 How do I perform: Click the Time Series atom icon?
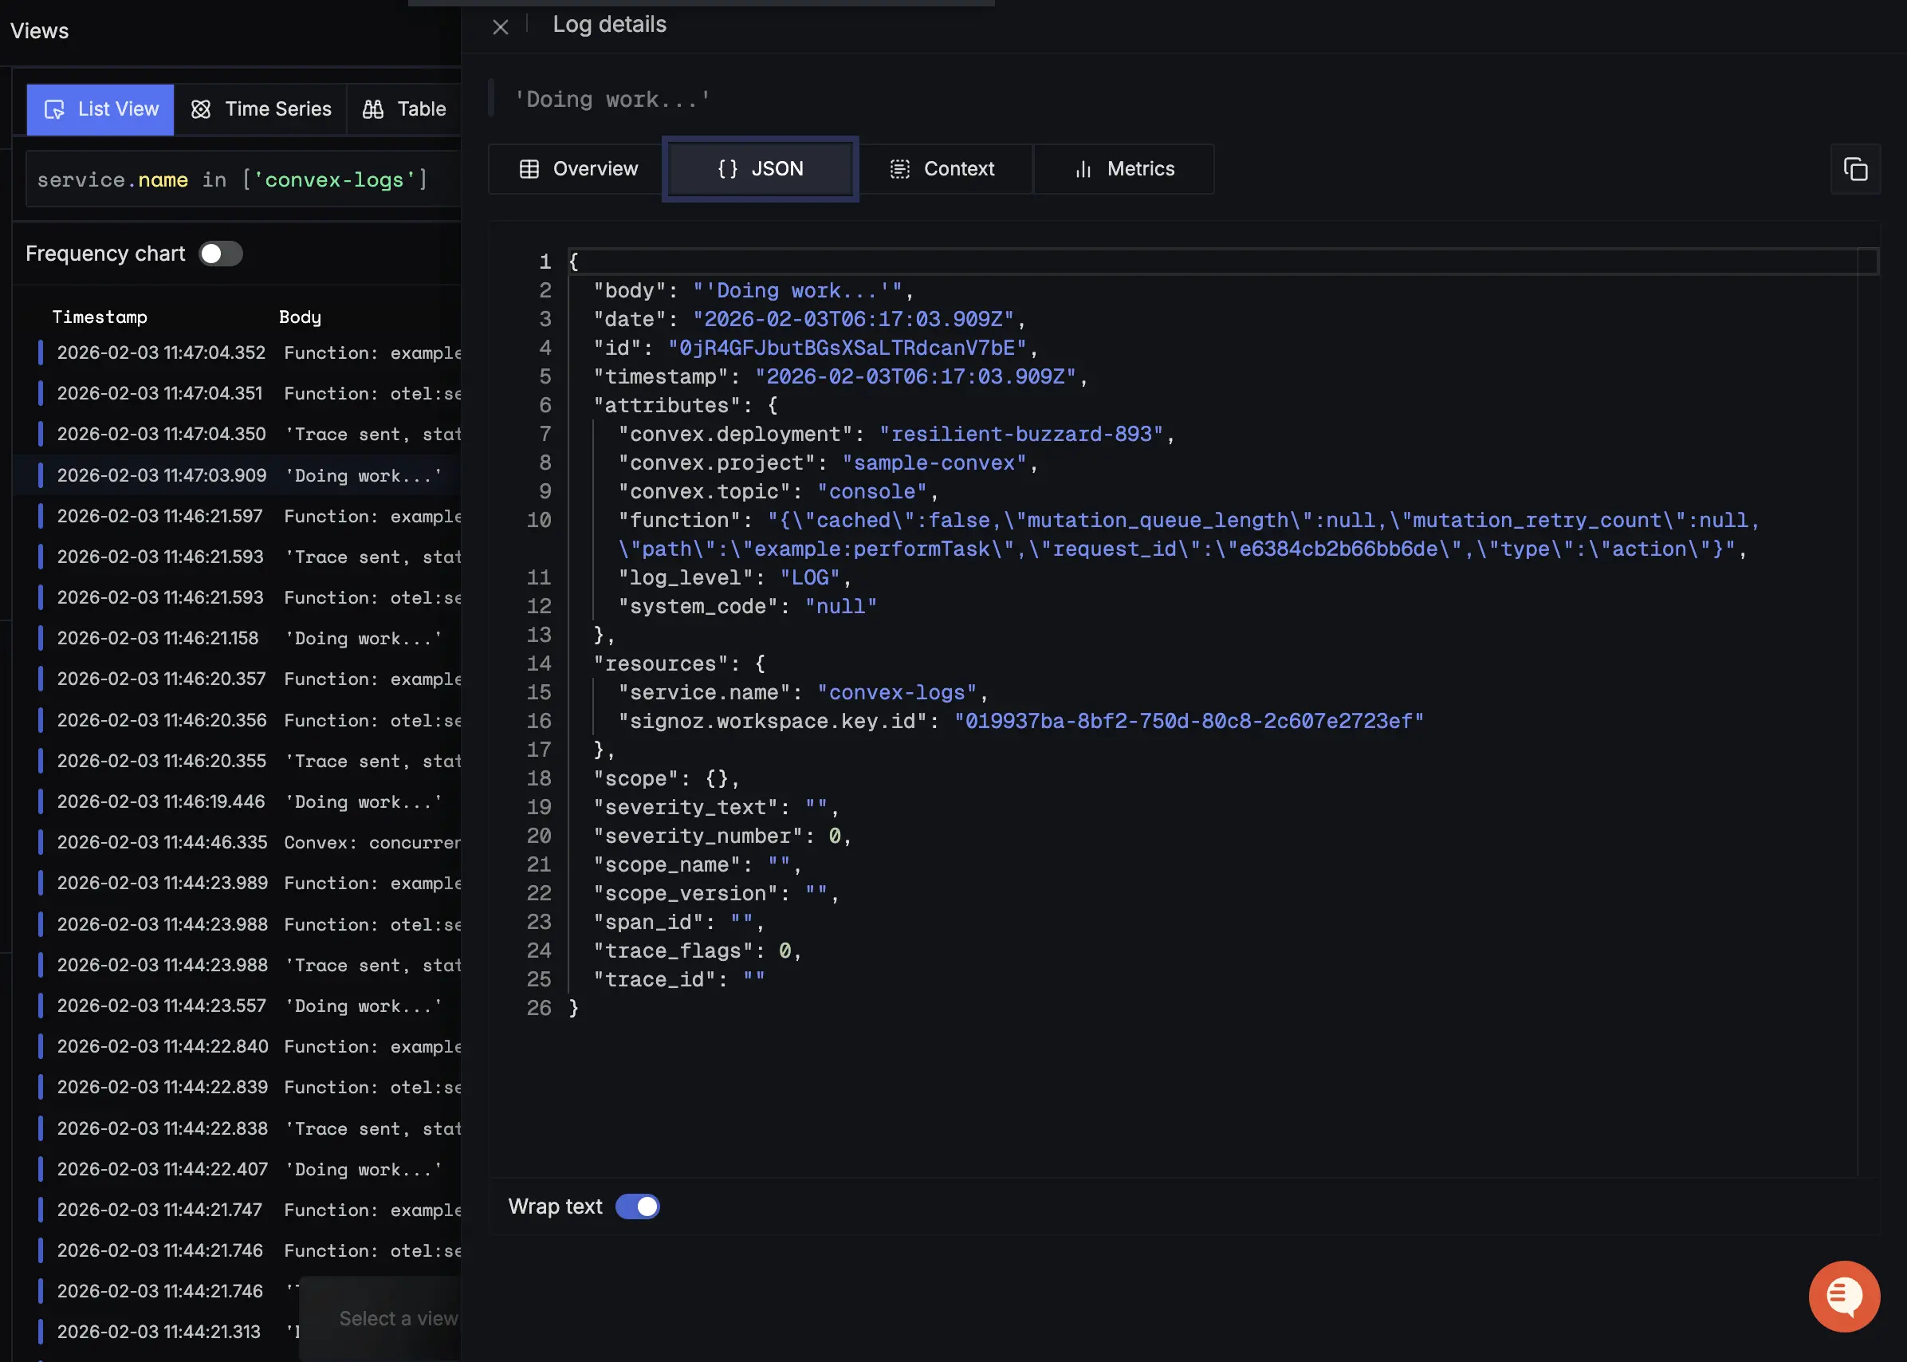(x=200, y=109)
